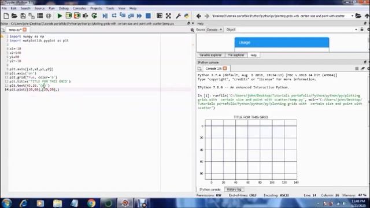Interrupt kernel stop square in console
The height and width of the screenshot is (208, 370).
(357, 68)
